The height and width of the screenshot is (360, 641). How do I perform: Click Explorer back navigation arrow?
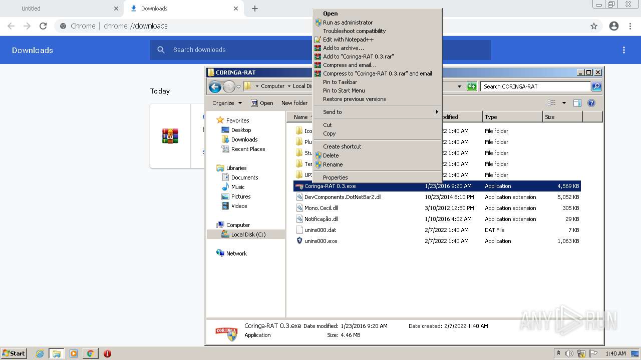(x=215, y=87)
